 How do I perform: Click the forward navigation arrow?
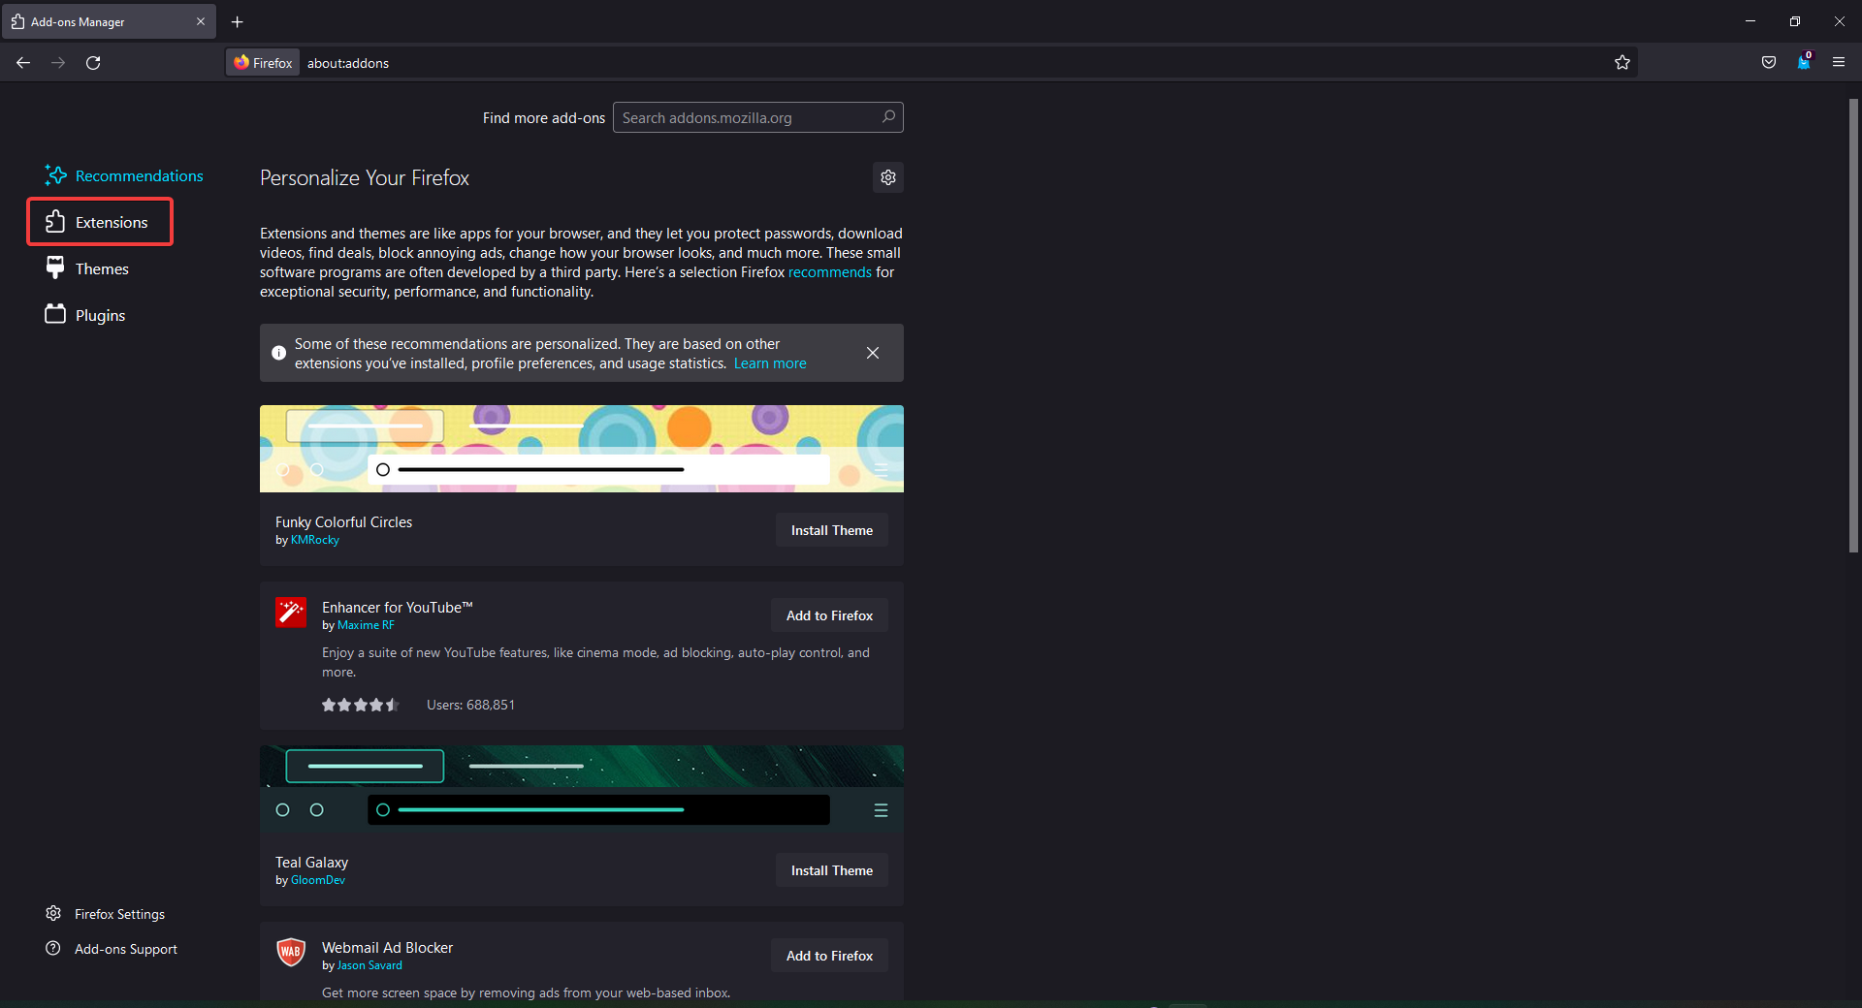[58, 63]
